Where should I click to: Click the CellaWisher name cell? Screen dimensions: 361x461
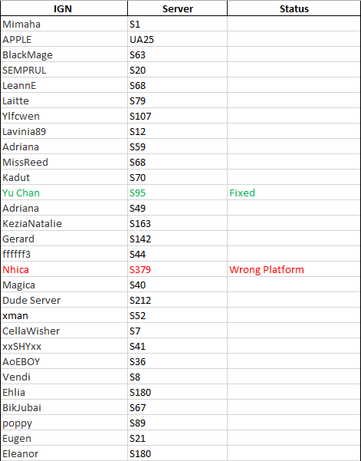click(x=64, y=331)
